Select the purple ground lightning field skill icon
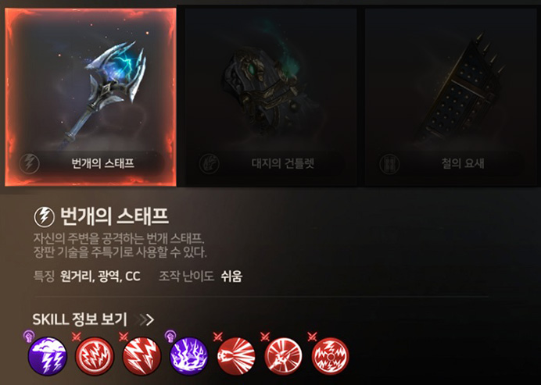The height and width of the screenshot is (385, 541). click(x=189, y=356)
